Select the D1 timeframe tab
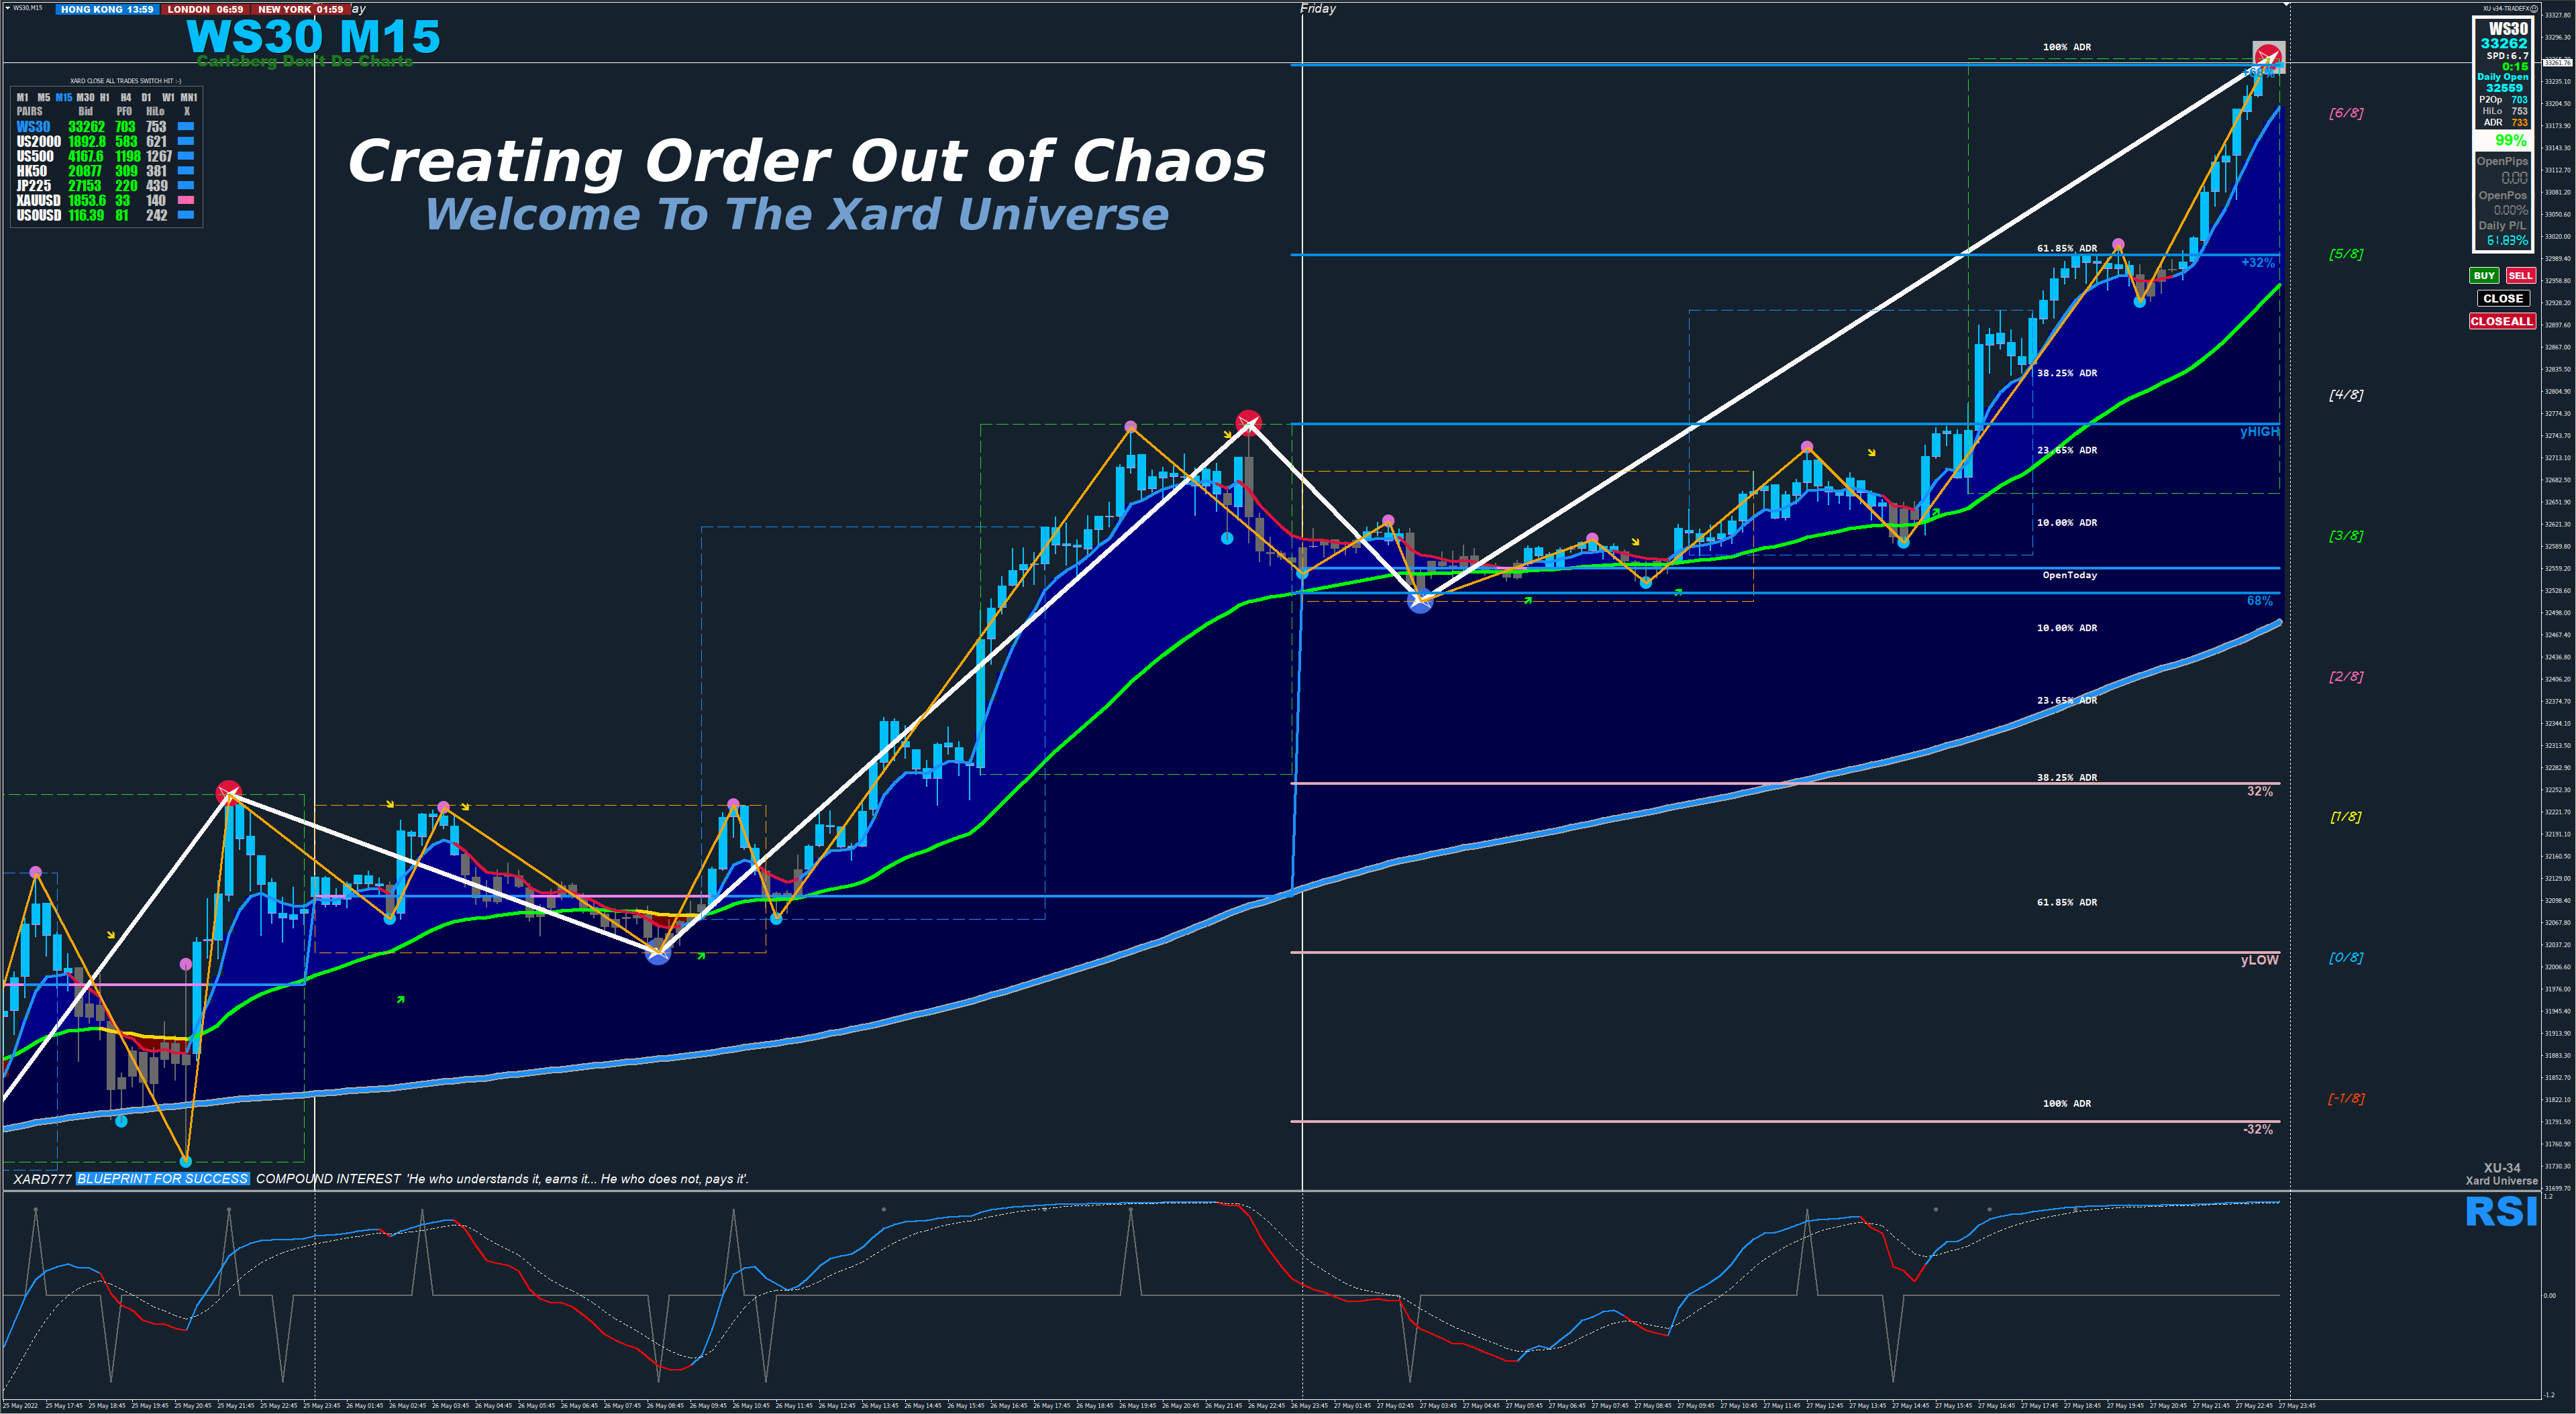Screen dimensions: 2576x1414 pyautogui.click(x=146, y=98)
